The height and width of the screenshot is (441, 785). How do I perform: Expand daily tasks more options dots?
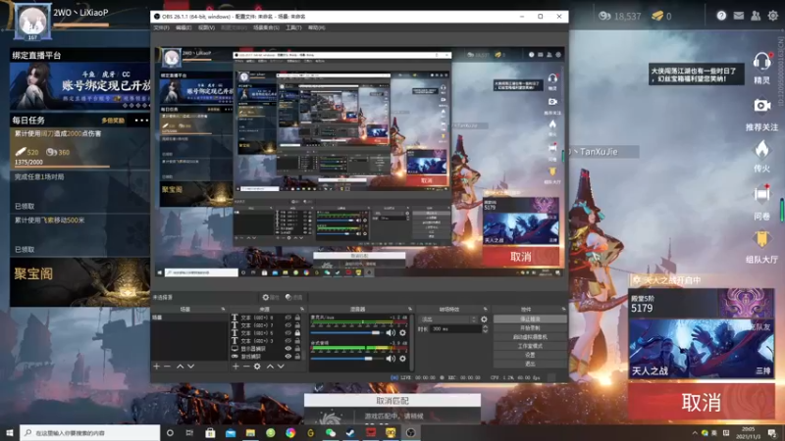click(x=140, y=121)
